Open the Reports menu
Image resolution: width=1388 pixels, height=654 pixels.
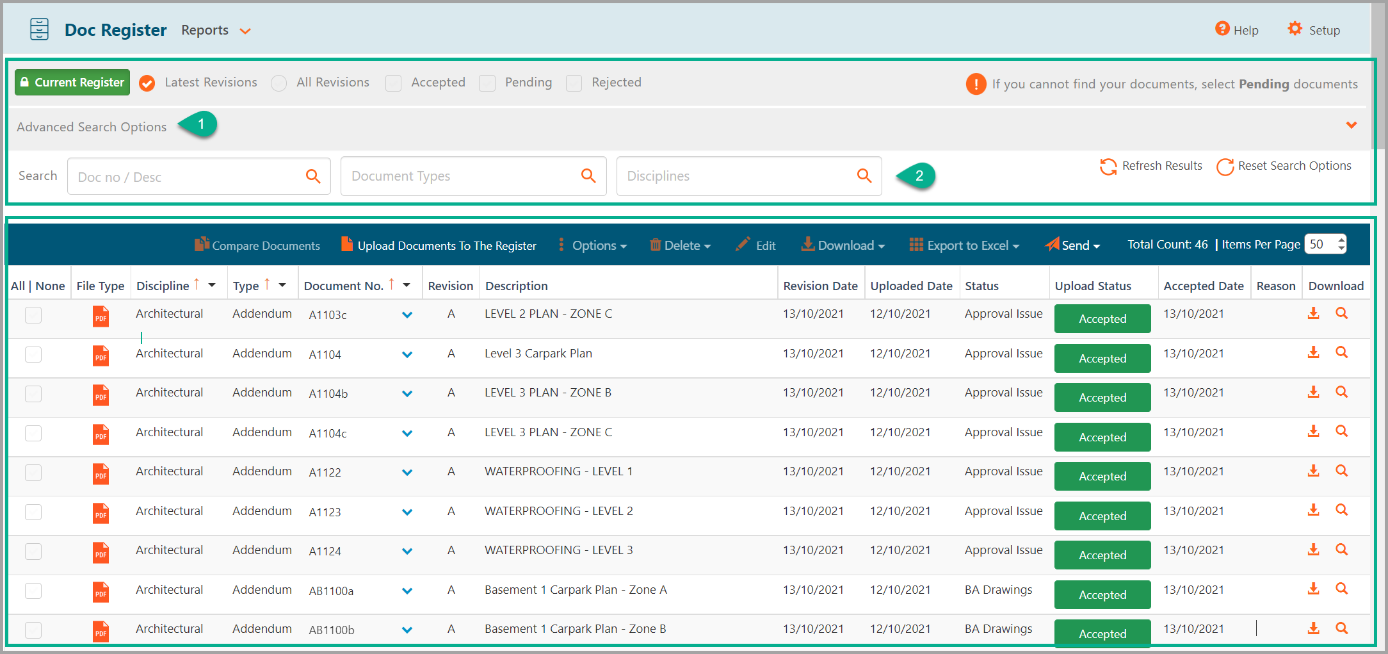(x=215, y=29)
